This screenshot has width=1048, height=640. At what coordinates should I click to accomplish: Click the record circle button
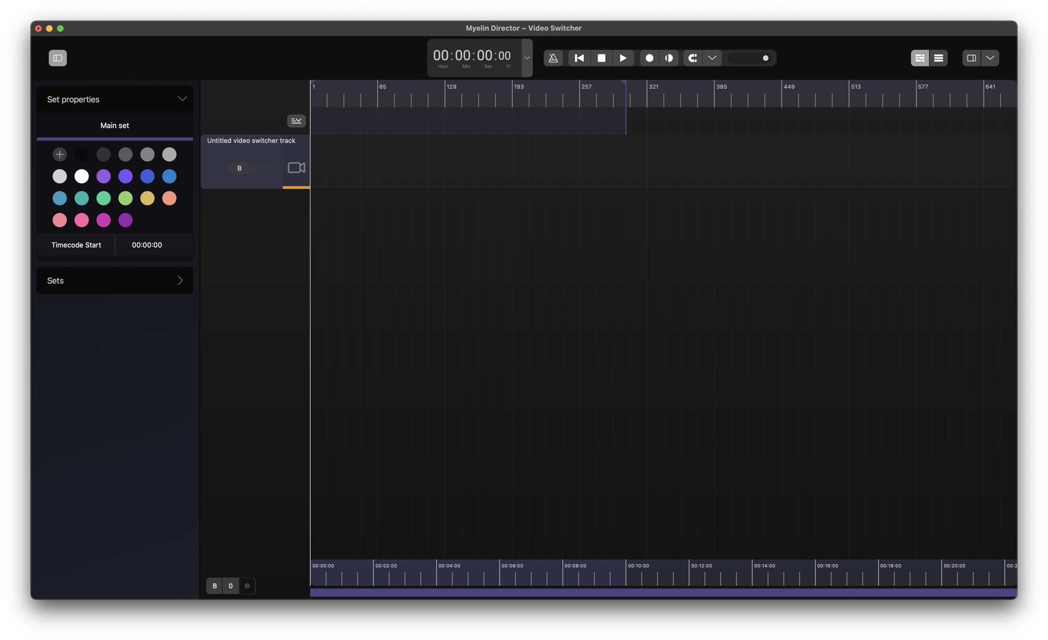[x=649, y=58]
